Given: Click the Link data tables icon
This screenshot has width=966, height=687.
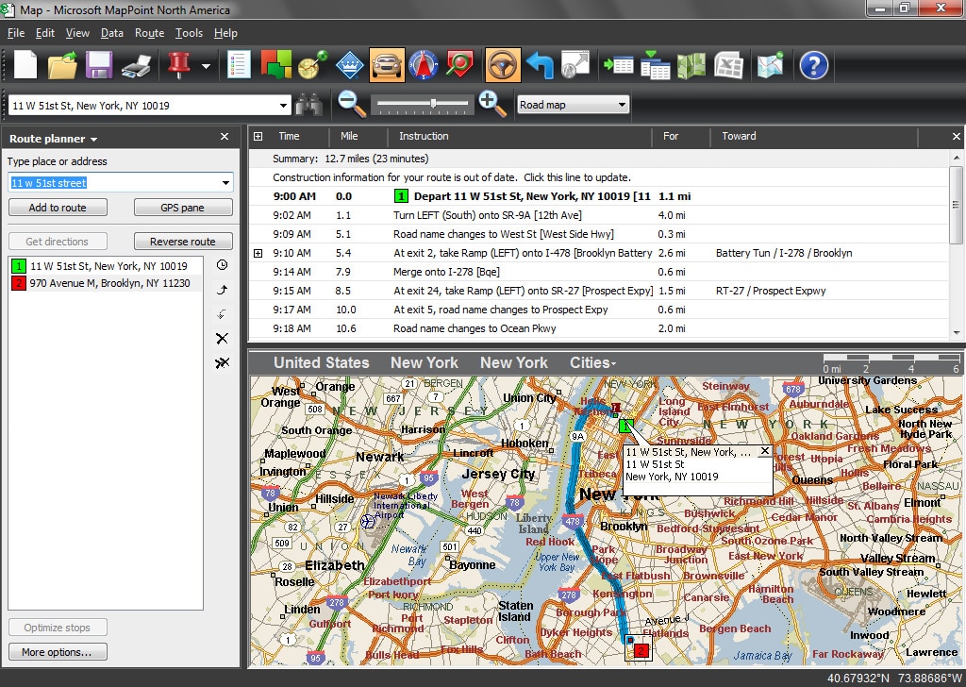Looking at the screenshot, I should 655,65.
